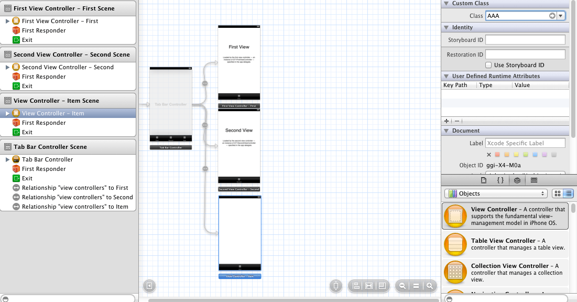577x302 pixels.
Task: Open the Objects dropdown in the library
Action: [x=495, y=193]
